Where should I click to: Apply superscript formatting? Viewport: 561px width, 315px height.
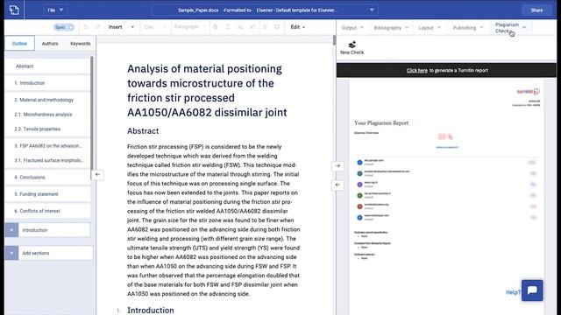tap(252, 27)
